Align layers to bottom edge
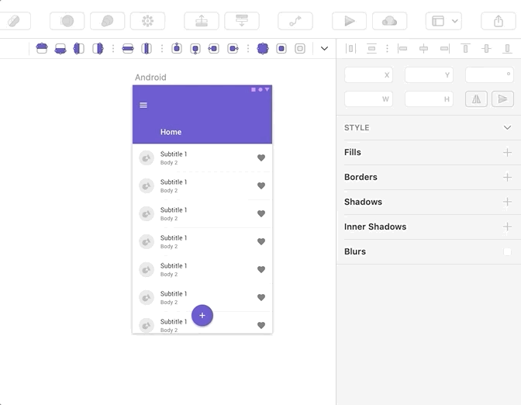521x405 pixels. [507, 49]
